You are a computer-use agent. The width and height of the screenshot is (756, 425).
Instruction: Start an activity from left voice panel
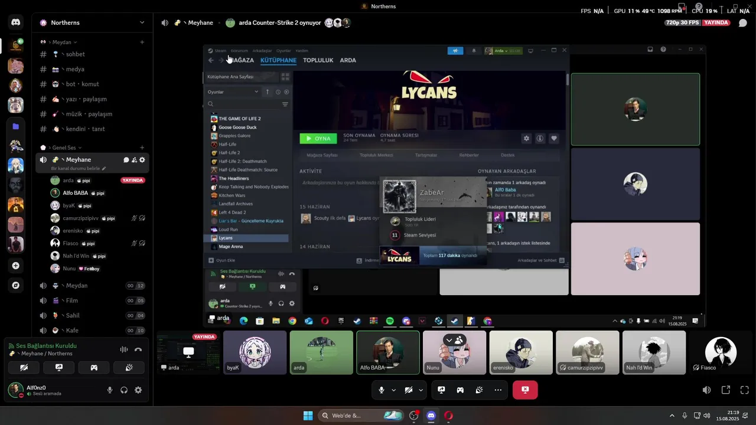pyautogui.click(x=94, y=367)
